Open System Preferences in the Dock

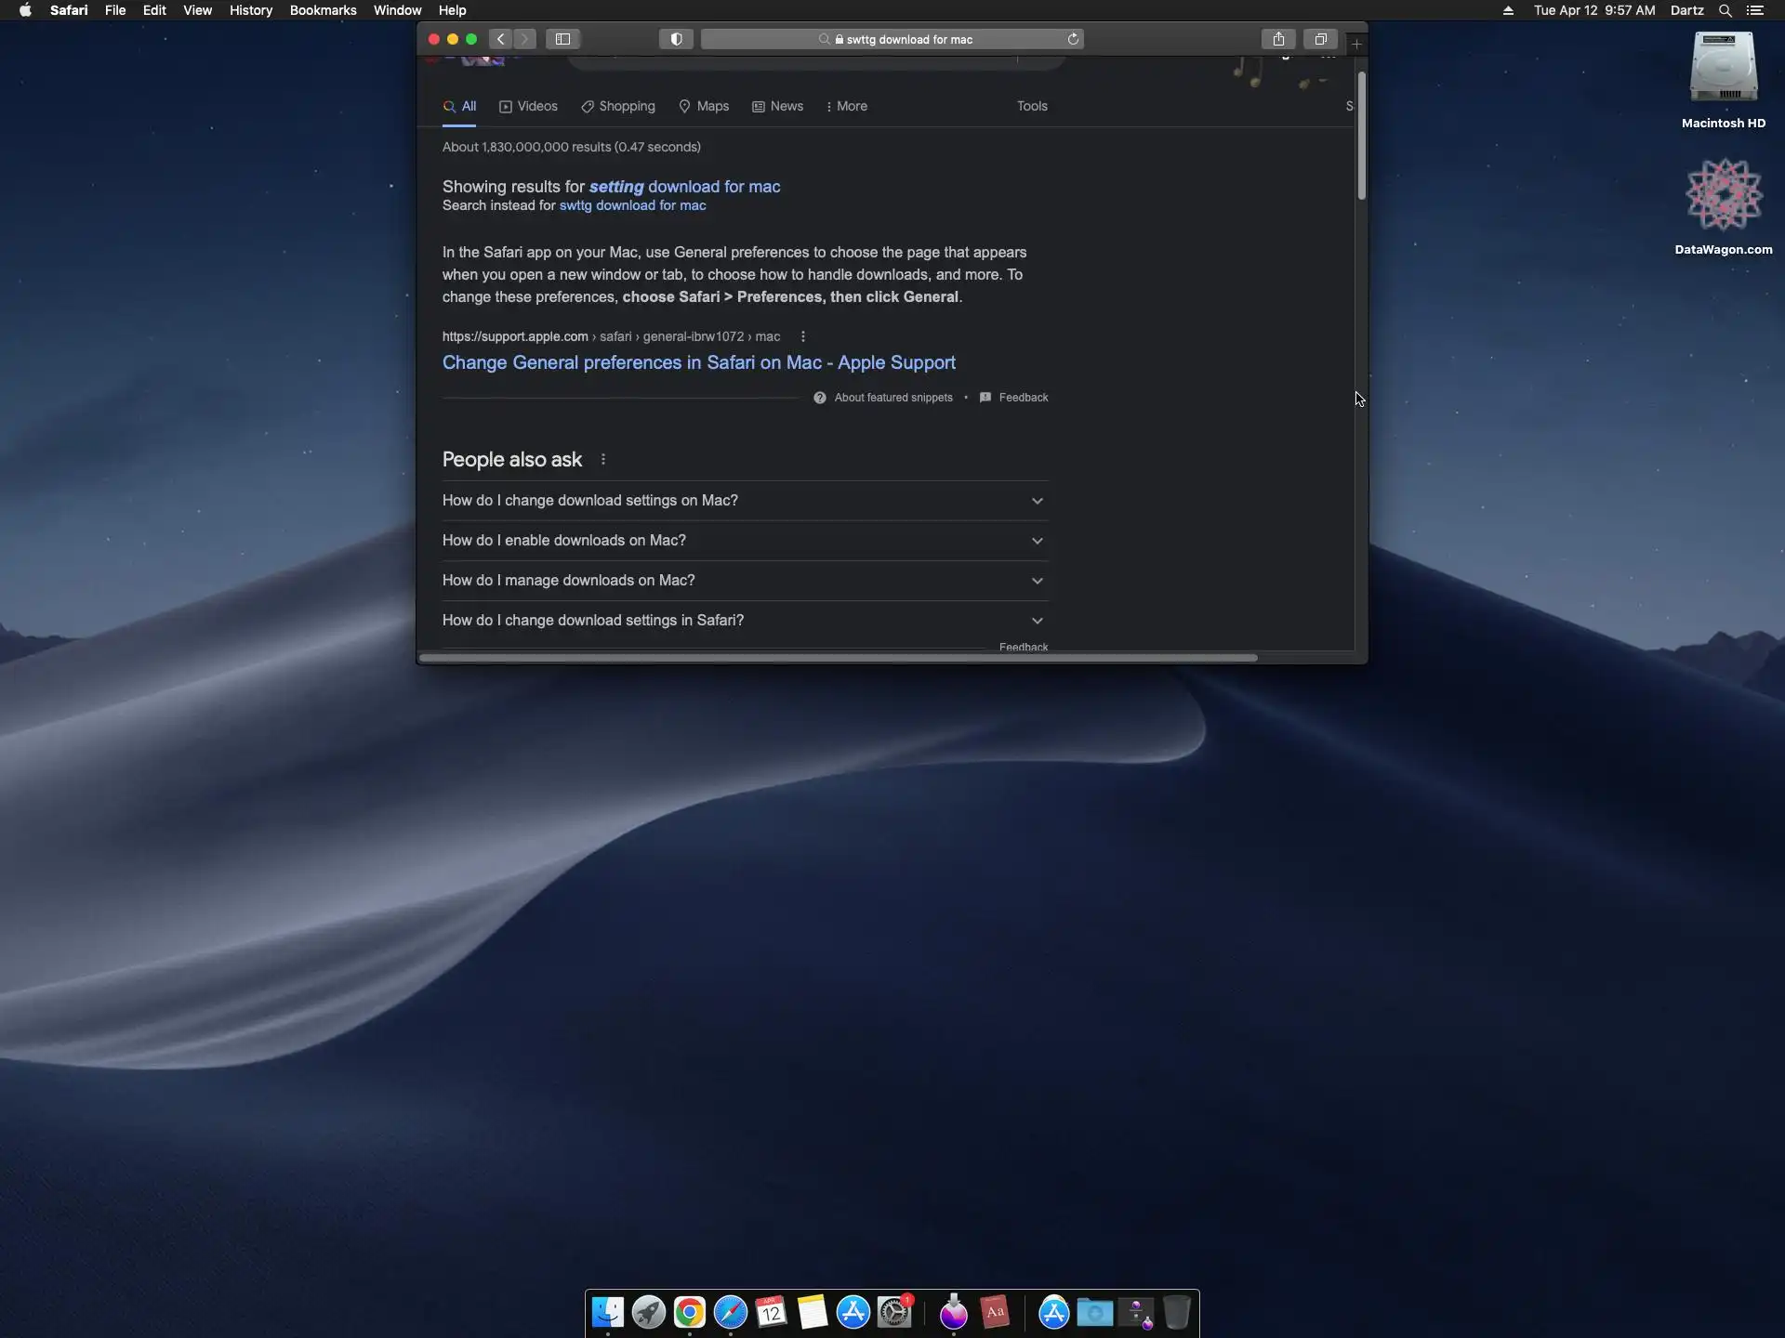(894, 1312)
